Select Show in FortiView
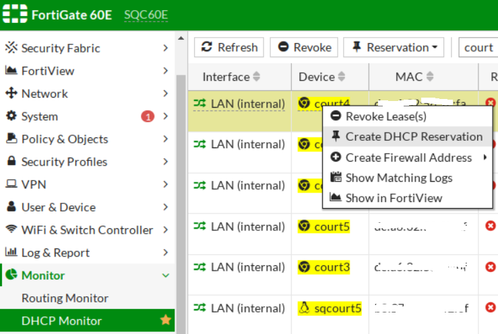498x334 pixels. (408, 198)
